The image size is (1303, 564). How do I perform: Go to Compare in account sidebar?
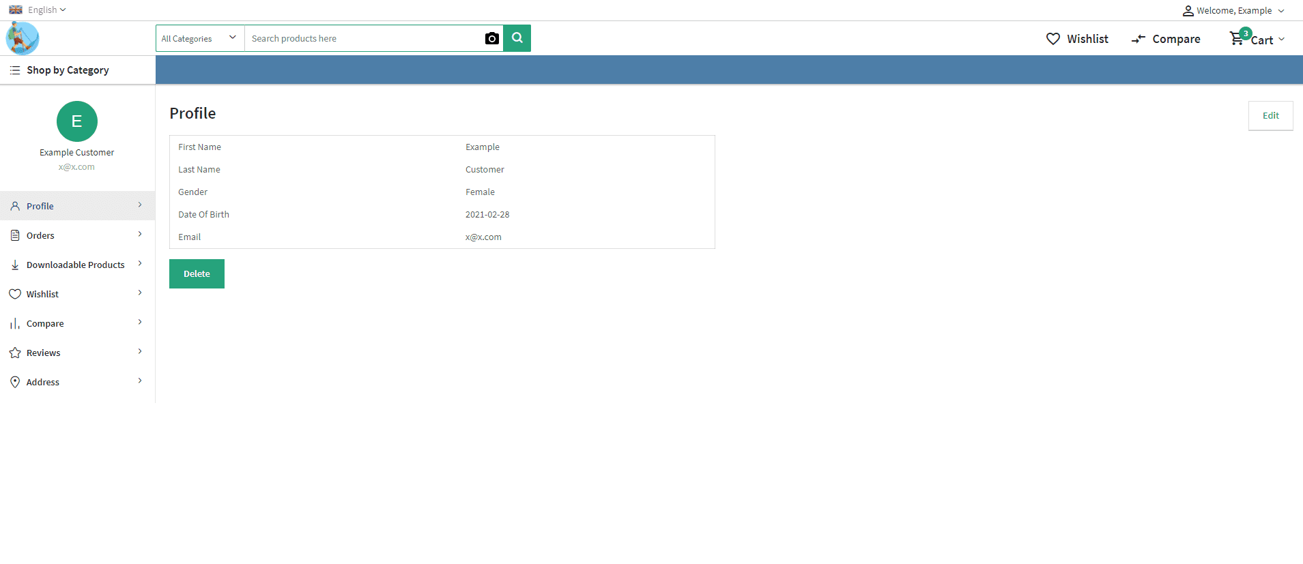point(45,323)
